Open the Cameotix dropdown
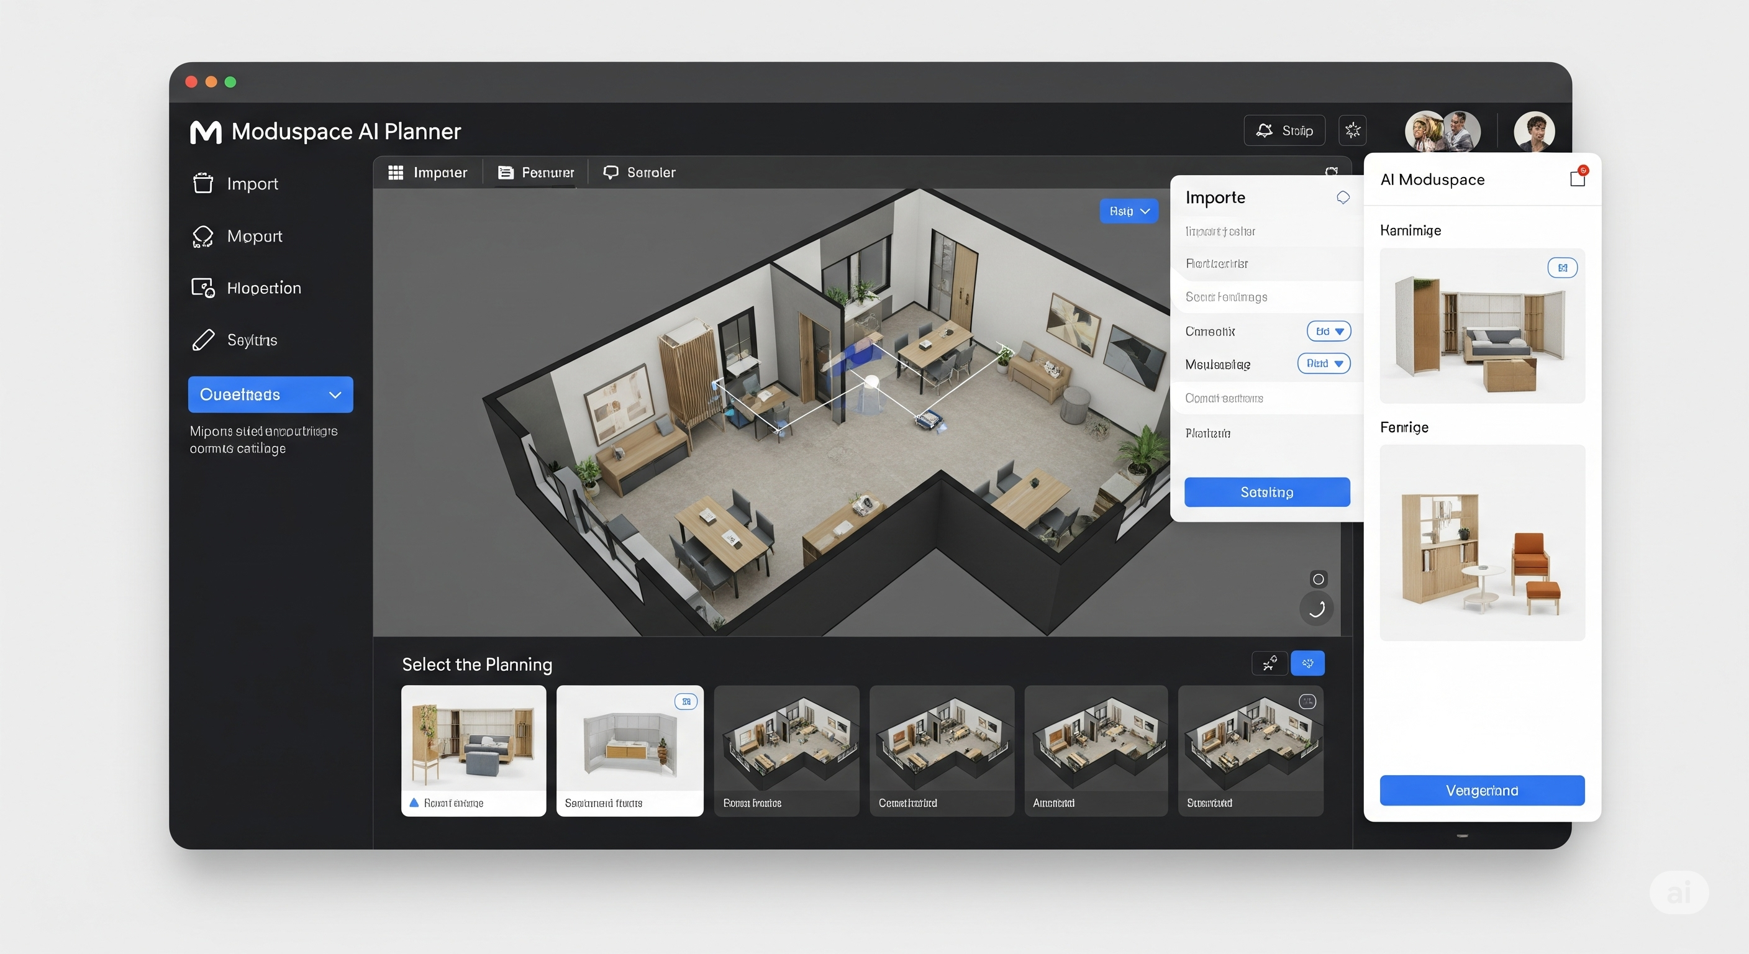1749x954 pixels. pyautogui.click(x=1328, y=332)
